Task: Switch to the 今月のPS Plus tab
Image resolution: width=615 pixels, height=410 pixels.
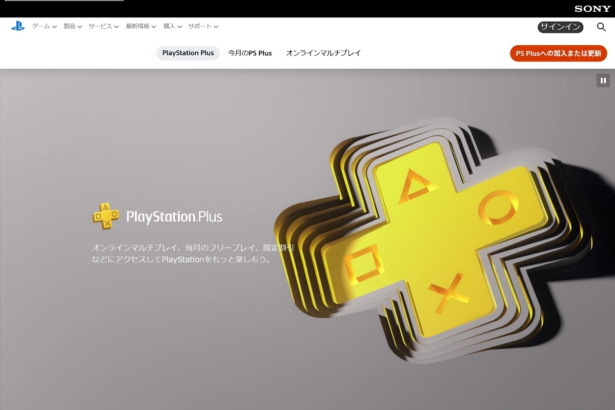Action: [x=250, y=53]
